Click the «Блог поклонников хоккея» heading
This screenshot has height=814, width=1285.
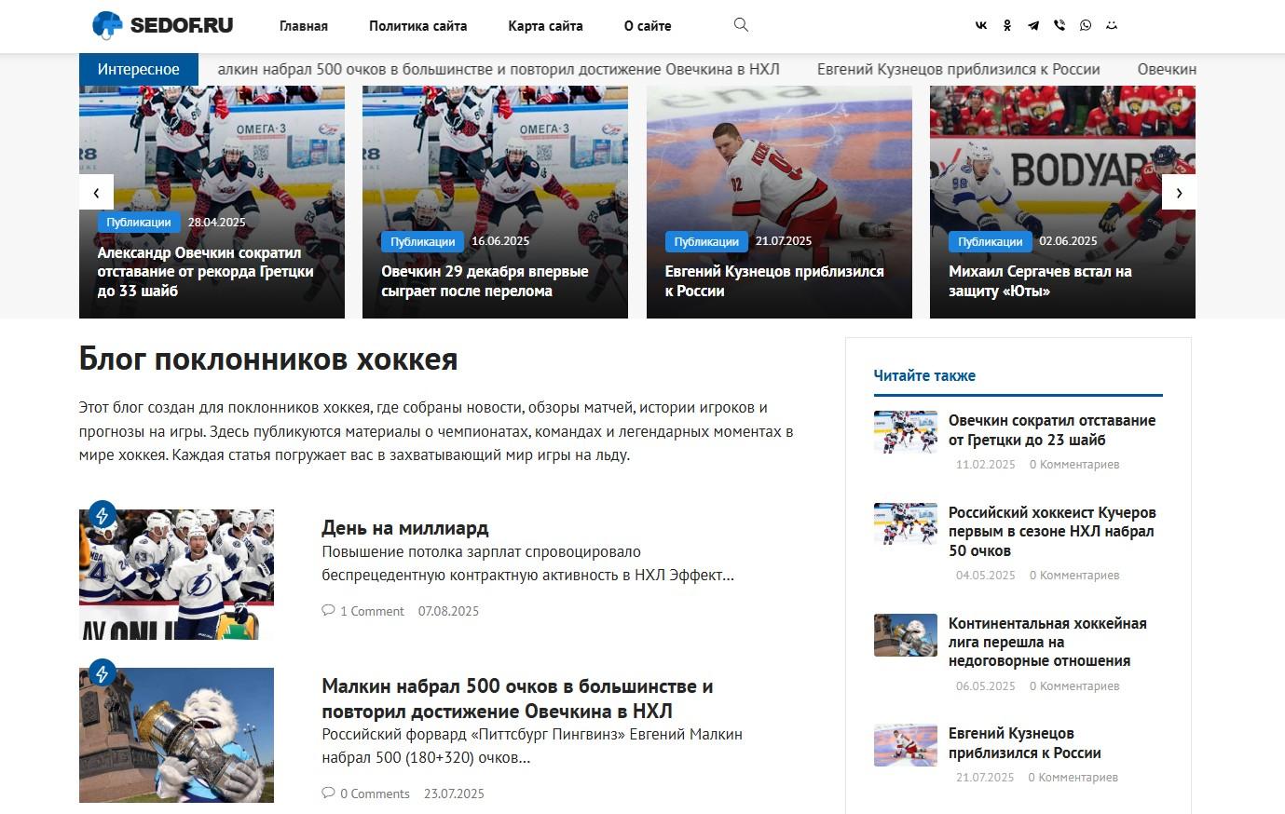[268, 359]
